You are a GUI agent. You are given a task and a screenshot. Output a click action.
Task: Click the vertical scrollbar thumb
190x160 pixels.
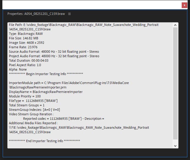coord(175,83)
